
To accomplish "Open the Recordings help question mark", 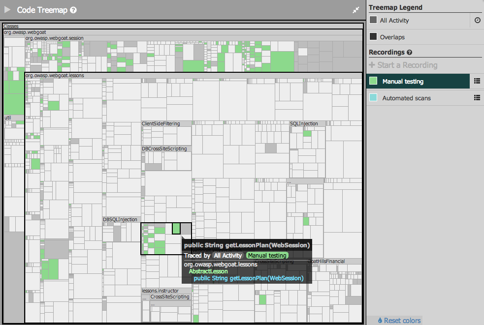I will click(410, 53).
